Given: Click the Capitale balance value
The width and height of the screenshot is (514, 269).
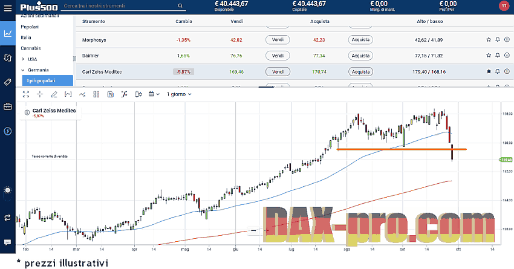Looking at the screenshot, I should coord(309,4).
